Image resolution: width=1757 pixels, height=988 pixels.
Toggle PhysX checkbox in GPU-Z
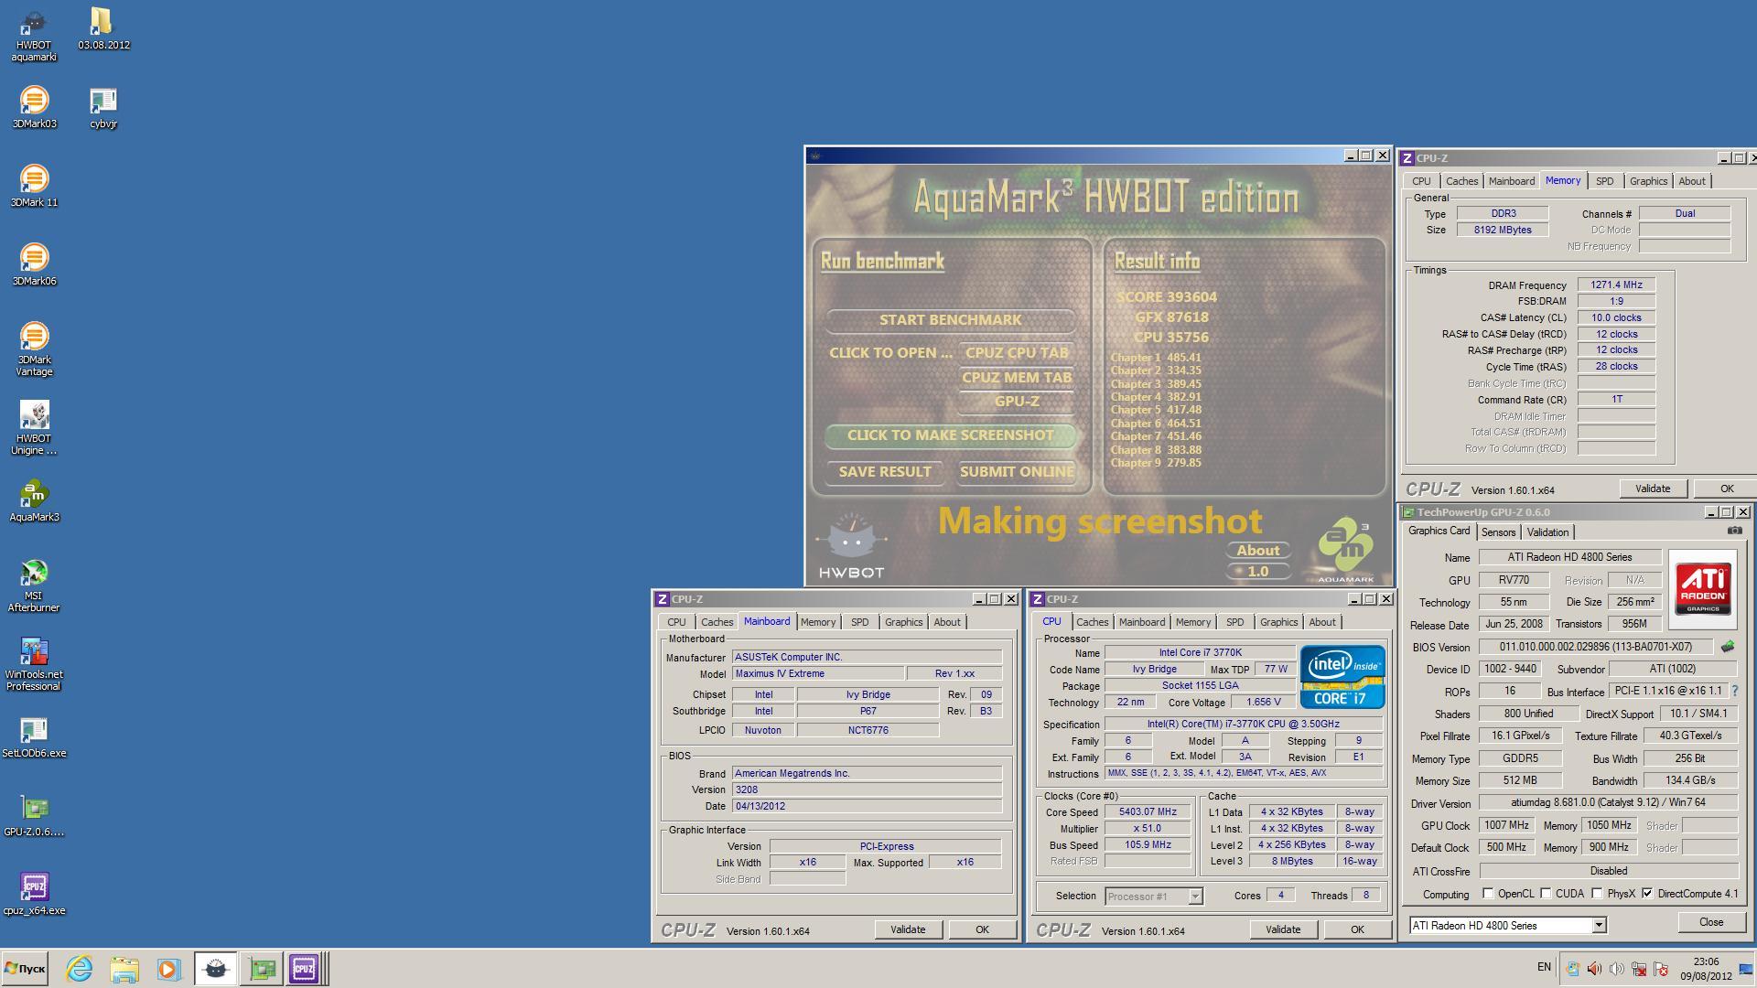[1597, 894]
